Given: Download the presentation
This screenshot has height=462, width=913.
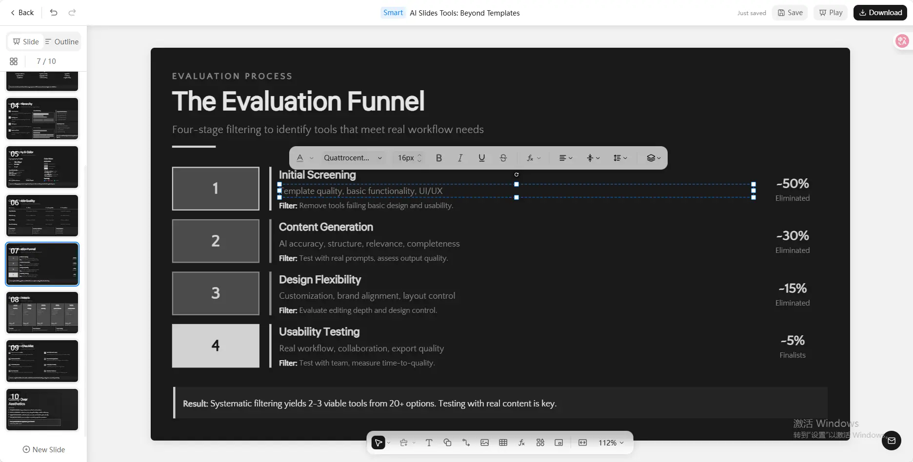Looking at the screenshot, I should pos(880,13).
